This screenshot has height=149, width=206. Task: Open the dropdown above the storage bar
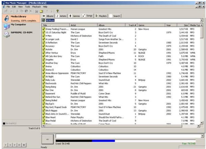(202, 136)
